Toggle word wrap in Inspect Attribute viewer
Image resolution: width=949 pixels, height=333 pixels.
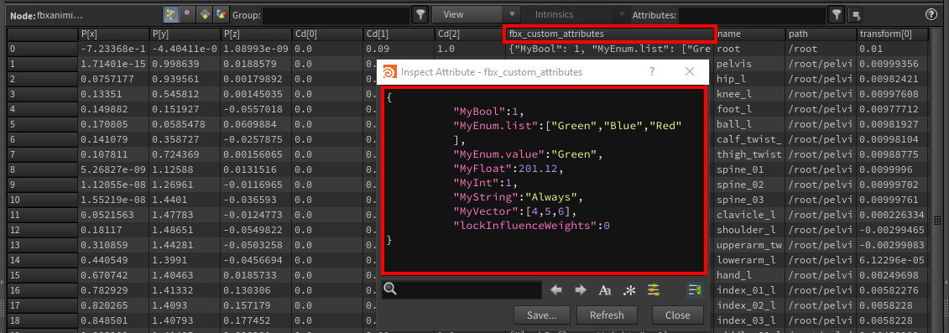click(x=694, y=290)
